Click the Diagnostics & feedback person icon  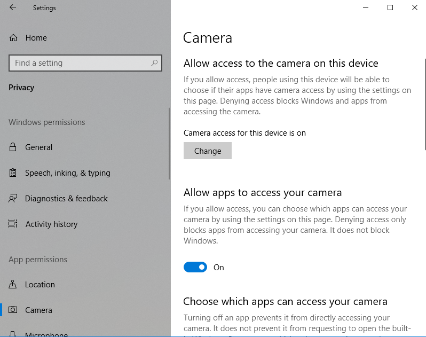point(13,199)
